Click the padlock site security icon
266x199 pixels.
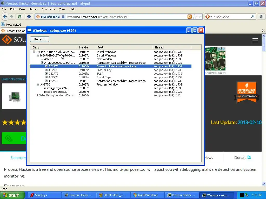click(x=63, y=17)
